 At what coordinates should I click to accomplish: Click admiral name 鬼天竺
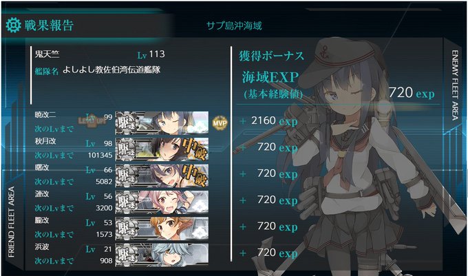[47, 54]
